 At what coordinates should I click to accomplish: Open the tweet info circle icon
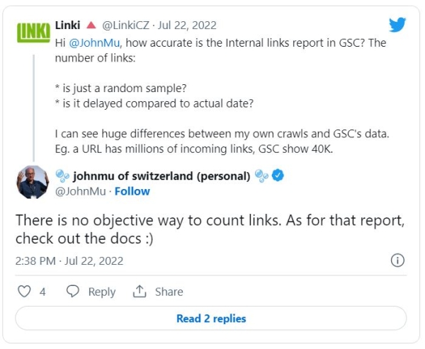[x=398, y=261]
